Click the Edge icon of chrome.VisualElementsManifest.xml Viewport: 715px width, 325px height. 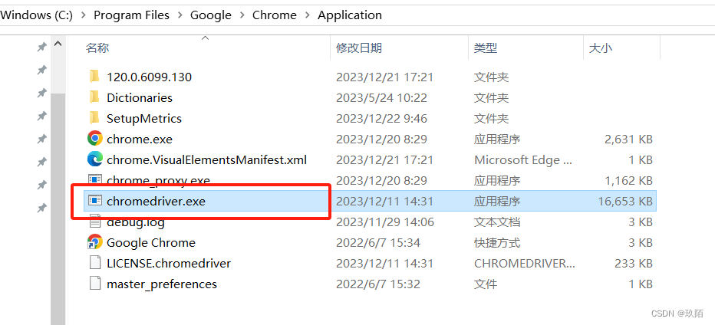coord(95,159)
